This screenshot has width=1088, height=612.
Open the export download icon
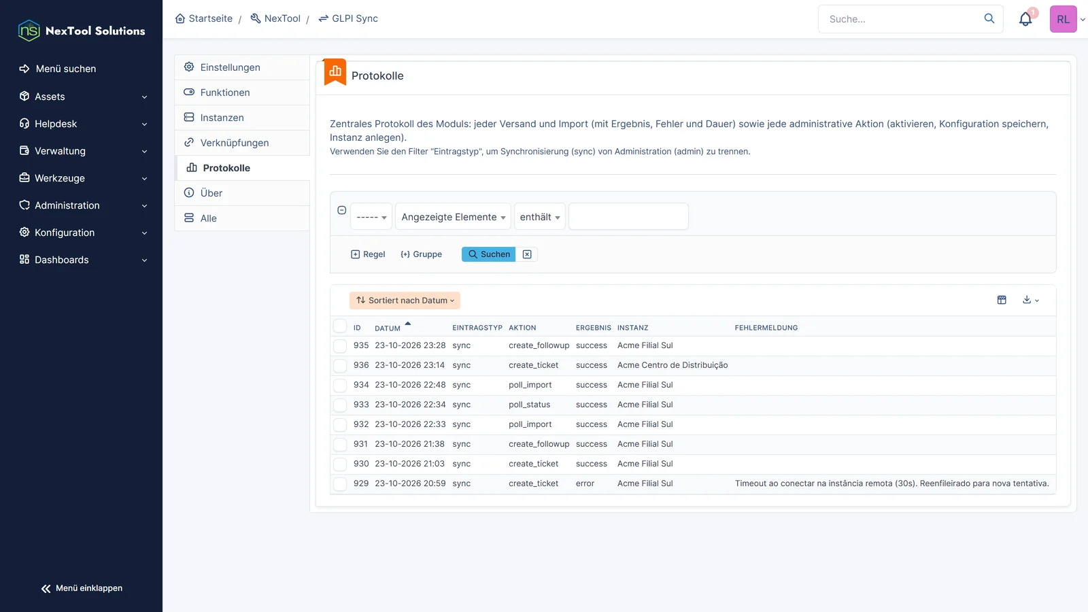coord(1031,300)
